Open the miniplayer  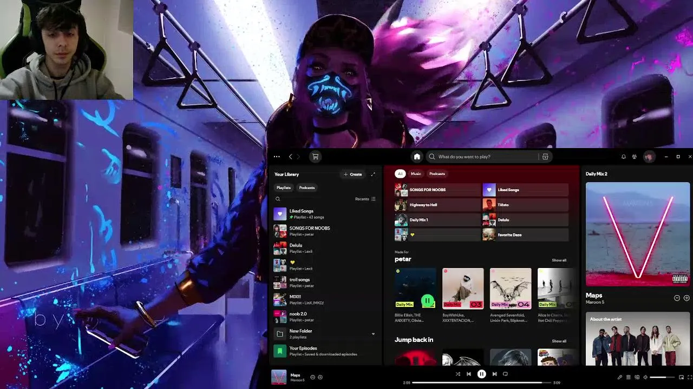coord(681,377)
